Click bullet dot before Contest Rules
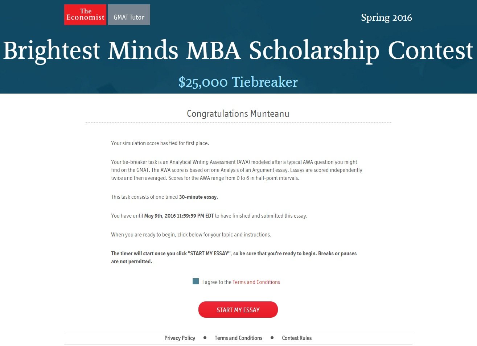The height and width of the screenshot is (346, 477). pyautogui.click(x=272, y=338)
